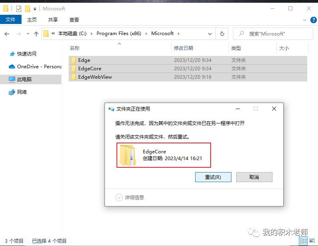Screen dimensions: 318x246
Task: Click the OneDrive cloud icon
Action: pyautogui.click(x=12, y=67)
